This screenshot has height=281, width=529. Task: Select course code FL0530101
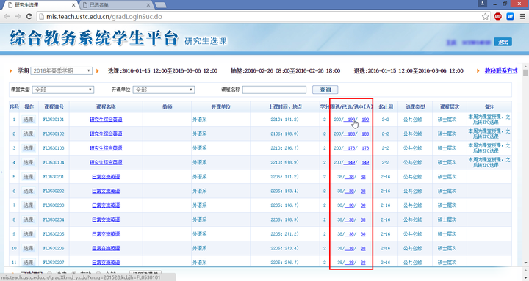[54, 120]
